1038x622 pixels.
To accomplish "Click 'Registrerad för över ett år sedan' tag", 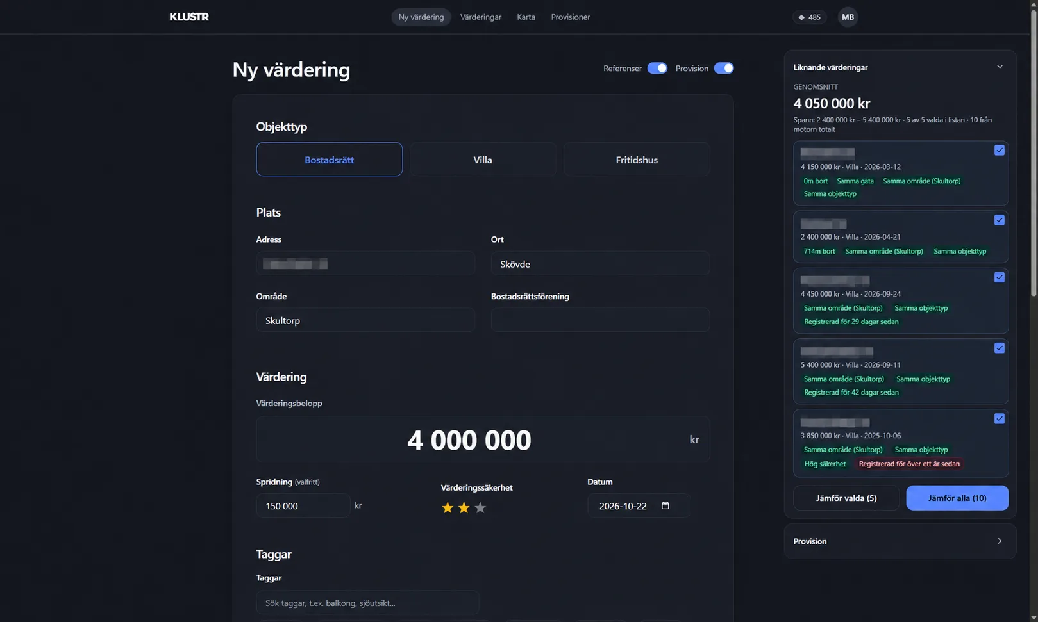I will coord(909,464).
